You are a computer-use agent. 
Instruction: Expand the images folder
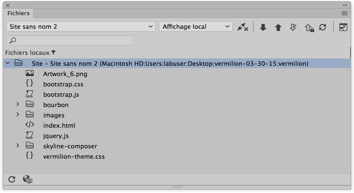pos(17,115)
